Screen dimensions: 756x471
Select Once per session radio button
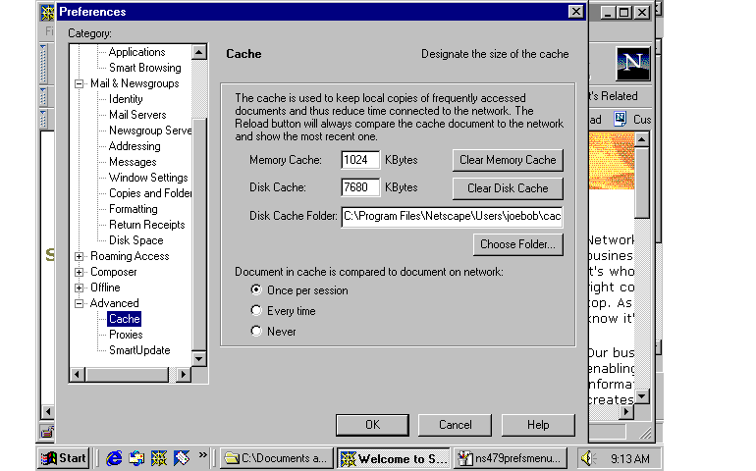[256, 289]
